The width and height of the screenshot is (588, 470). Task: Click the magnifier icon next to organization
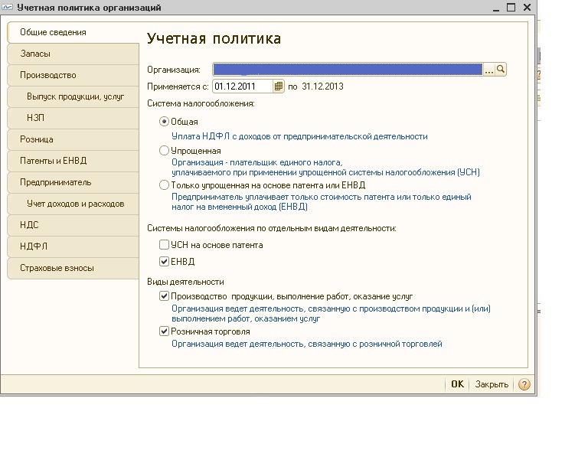coord(501,70)
